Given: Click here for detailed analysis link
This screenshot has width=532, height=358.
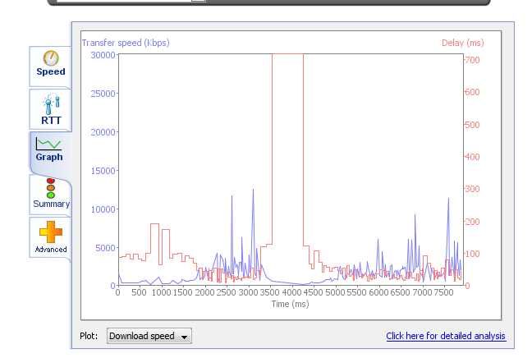Looking at the screenshot, I should (446, 336).
